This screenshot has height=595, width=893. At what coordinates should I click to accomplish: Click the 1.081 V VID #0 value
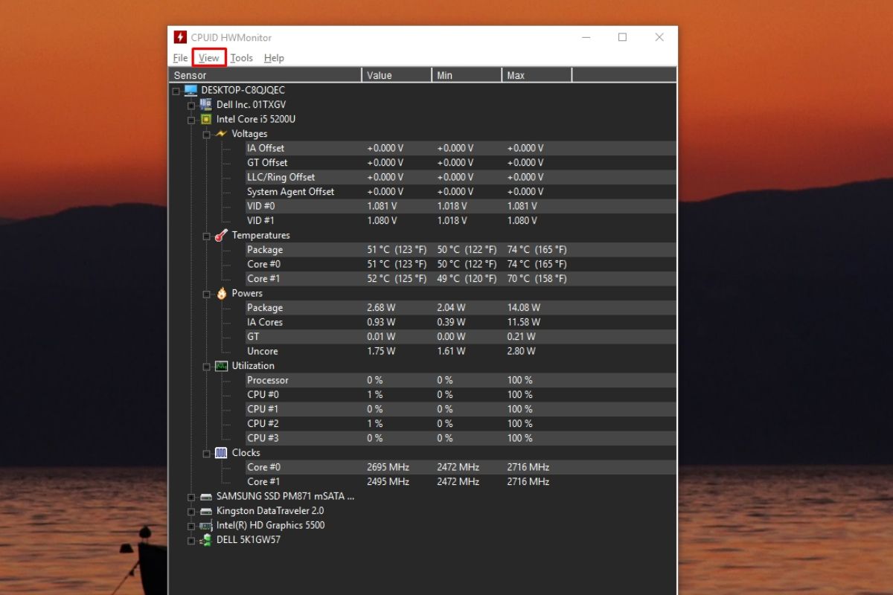coord(383,206)
